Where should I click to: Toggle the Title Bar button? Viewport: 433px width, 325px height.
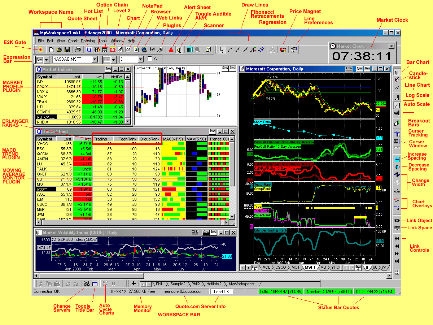tap(95, 284)
